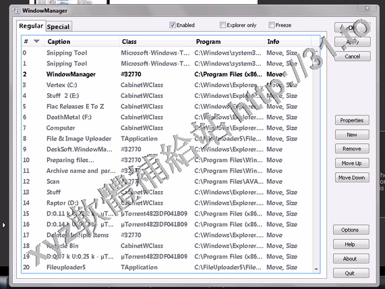Image resolution: width=385 pixels, height=289 pixels.
Task: Click C:\Program Files\AVA... program cell
Action: coord(229,182)
